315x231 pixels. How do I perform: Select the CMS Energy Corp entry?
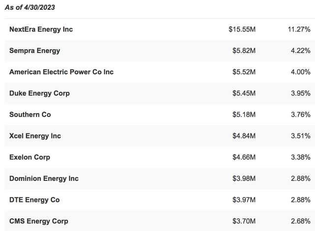point(38,221)
